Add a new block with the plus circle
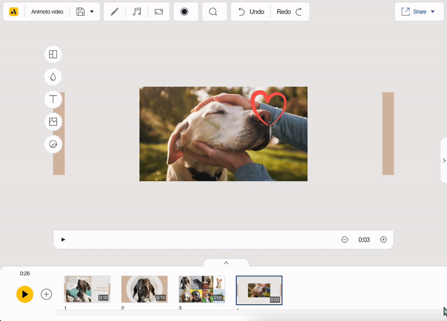Image resolution: width=447 pixels, height=321 pixels. tap(46, 294)
